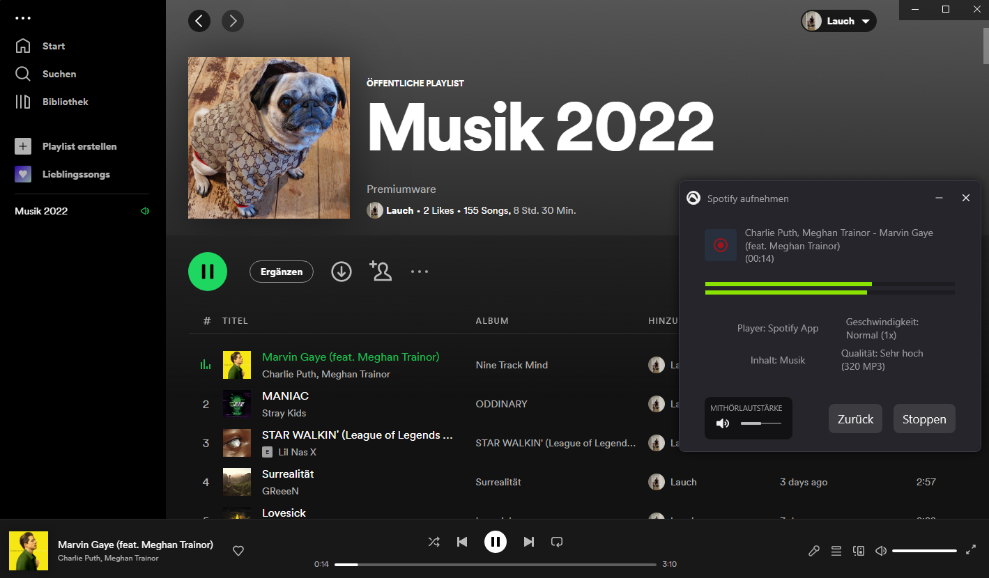Sort by the ALBUM column header

click(492, 321)
